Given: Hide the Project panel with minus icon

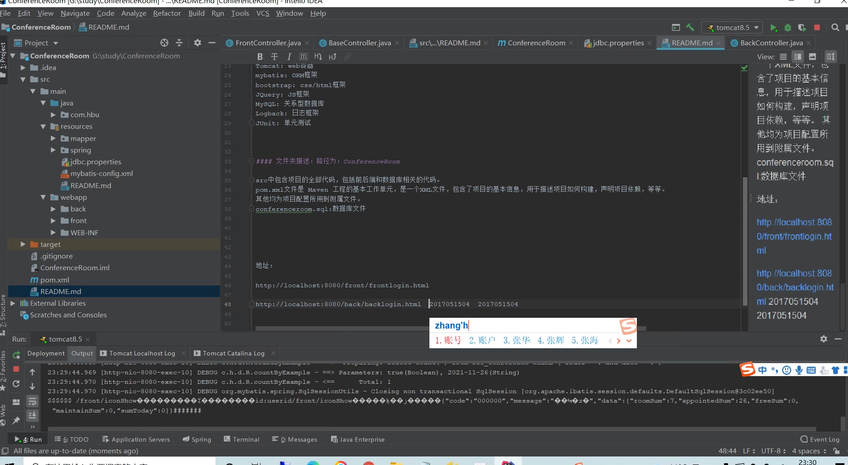Looking at the screenshot, I should [x=212, y=43].
